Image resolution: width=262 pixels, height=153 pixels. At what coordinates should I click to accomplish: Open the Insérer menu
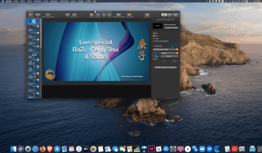tap(29, 1)
